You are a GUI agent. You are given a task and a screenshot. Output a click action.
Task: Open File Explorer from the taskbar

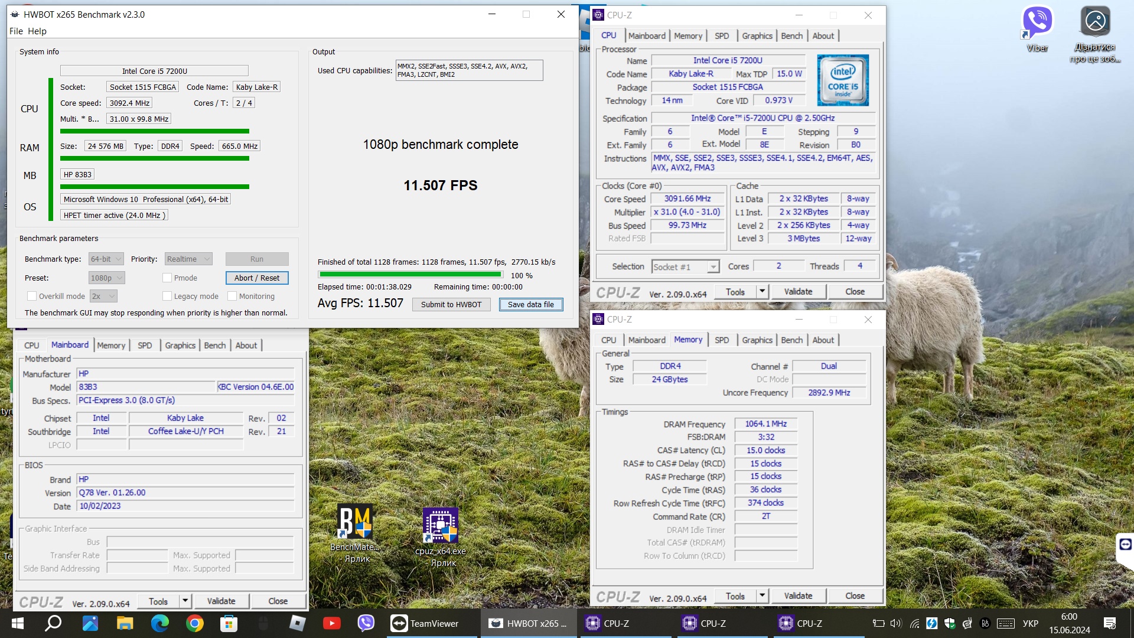[x=125, y=623]
